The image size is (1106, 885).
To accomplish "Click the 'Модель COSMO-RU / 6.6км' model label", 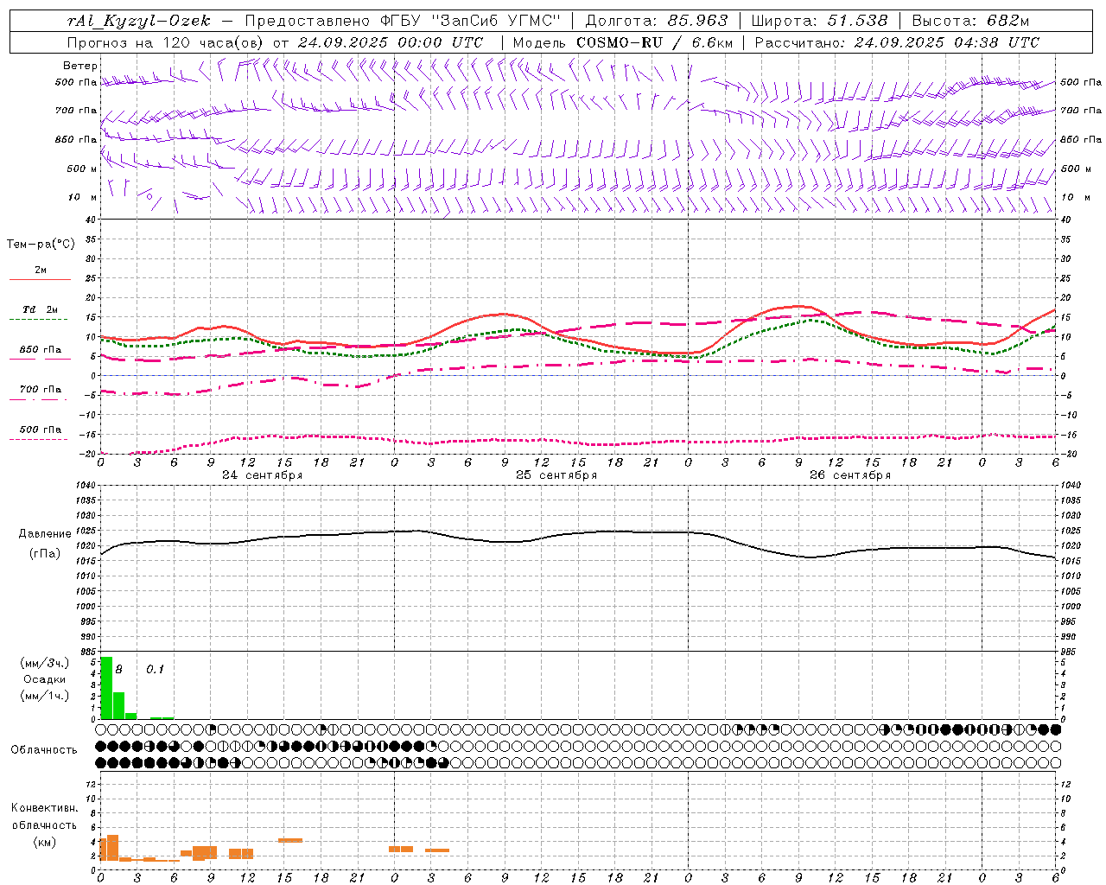I will [623, 42].
